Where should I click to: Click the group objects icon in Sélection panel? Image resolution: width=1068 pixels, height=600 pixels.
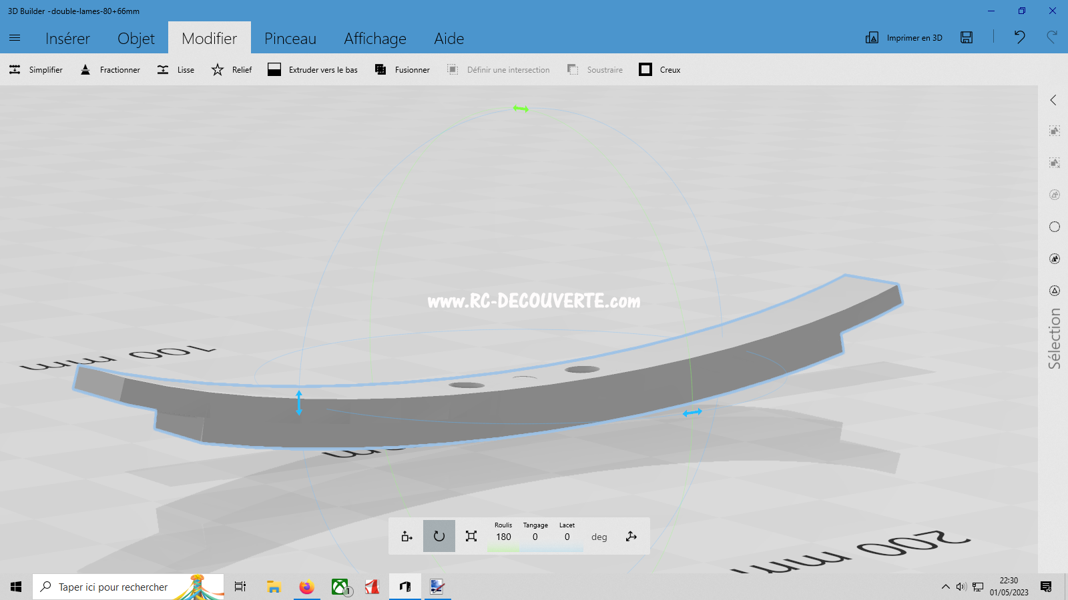[1055, 131]
